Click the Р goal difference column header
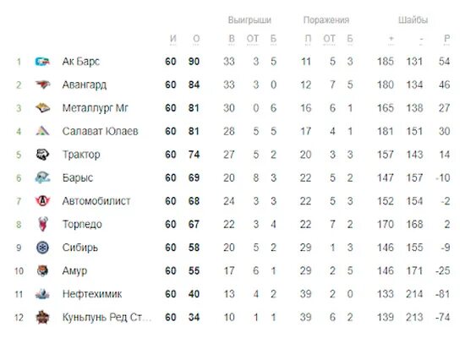 (447, 39)
